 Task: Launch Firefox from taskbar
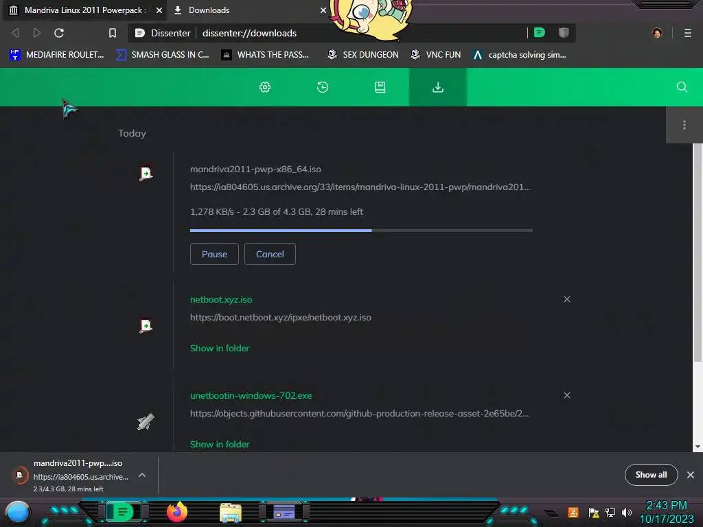coord(177,512)
